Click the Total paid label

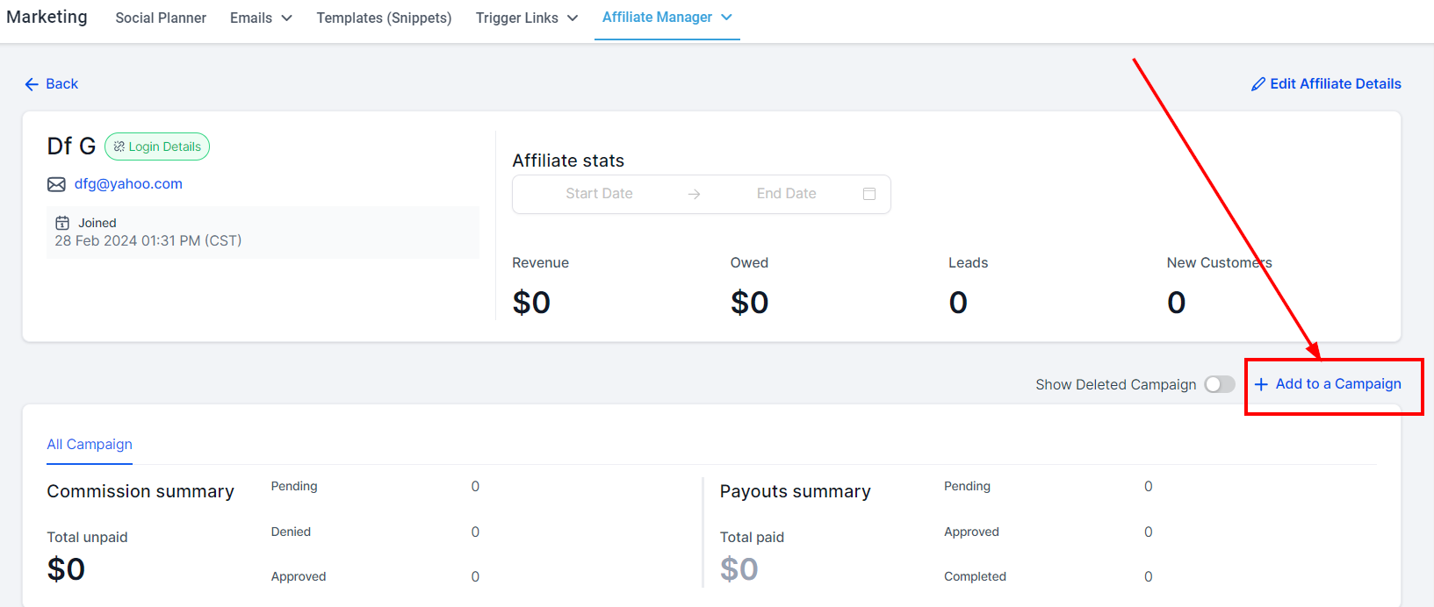(x=752, y=538)
